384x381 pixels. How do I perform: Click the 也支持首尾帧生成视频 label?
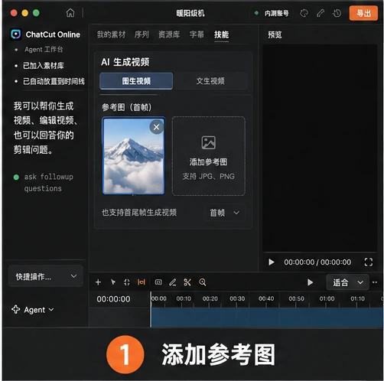[x=139, y=213]
